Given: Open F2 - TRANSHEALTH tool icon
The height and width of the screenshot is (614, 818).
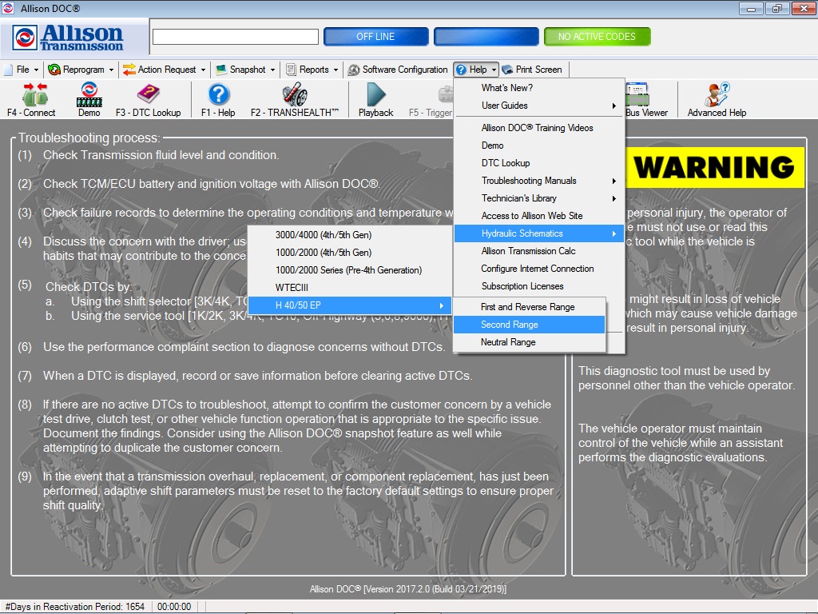Looking at the screenshot, I should click(x=295, y=94).
